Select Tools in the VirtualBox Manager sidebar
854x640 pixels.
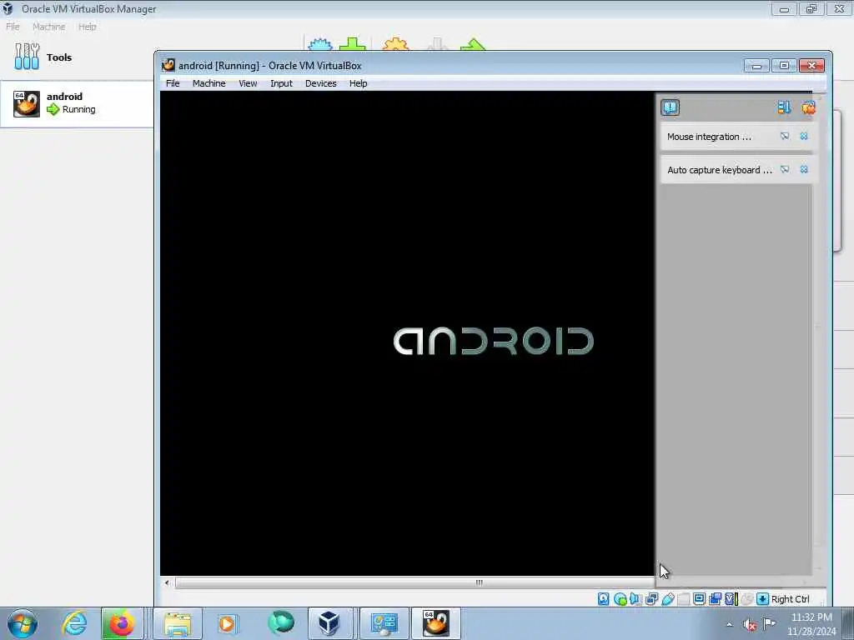76,57
